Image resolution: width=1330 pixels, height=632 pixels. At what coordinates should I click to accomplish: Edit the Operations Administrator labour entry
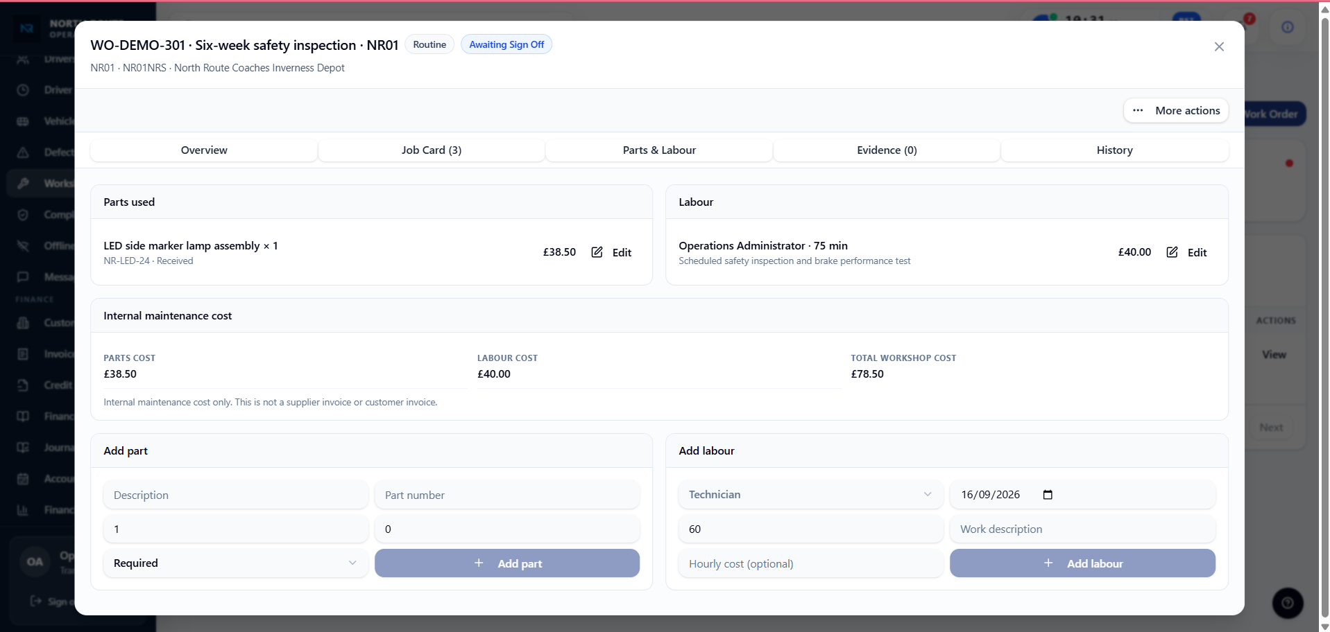point(1186,252)
